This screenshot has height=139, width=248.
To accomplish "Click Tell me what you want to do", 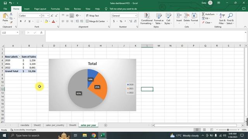I will [123, 9].
